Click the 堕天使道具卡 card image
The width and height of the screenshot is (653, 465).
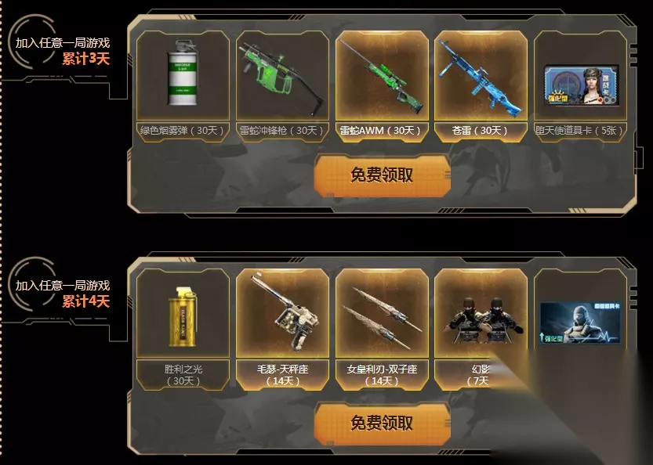tap(580, 85)
